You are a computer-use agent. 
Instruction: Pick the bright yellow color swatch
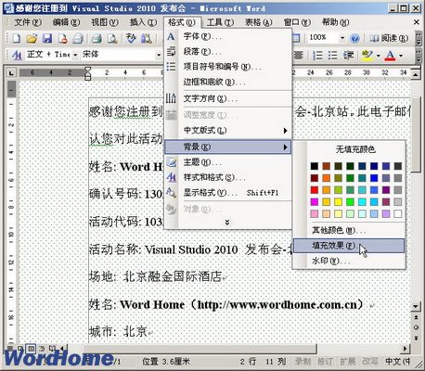tap(338, 202)
